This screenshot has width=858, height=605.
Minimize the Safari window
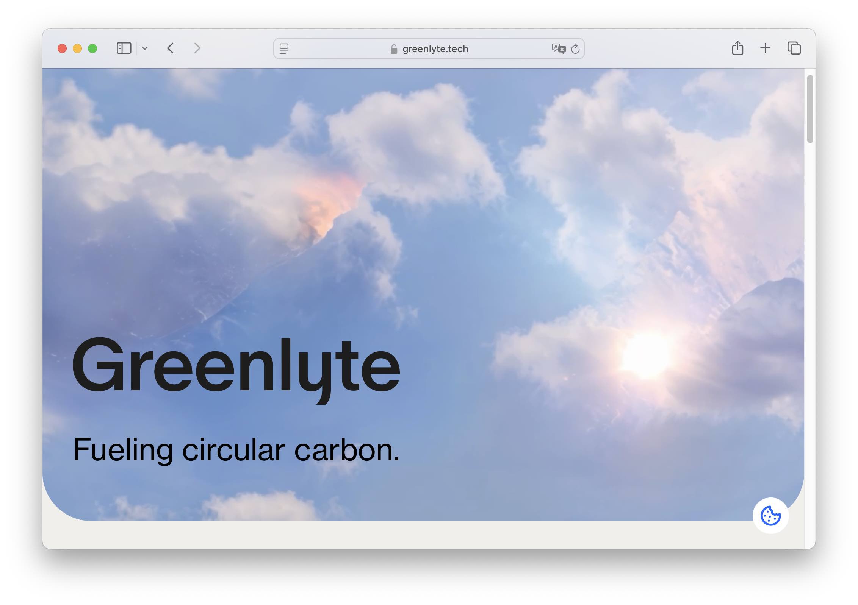[x=77, y=48]
